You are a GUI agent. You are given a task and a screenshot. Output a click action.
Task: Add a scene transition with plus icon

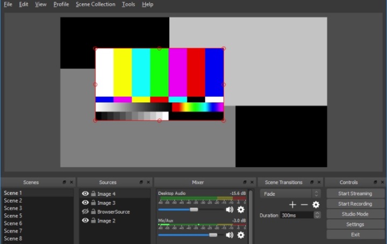pyautogui.click(x=292, y=205)
